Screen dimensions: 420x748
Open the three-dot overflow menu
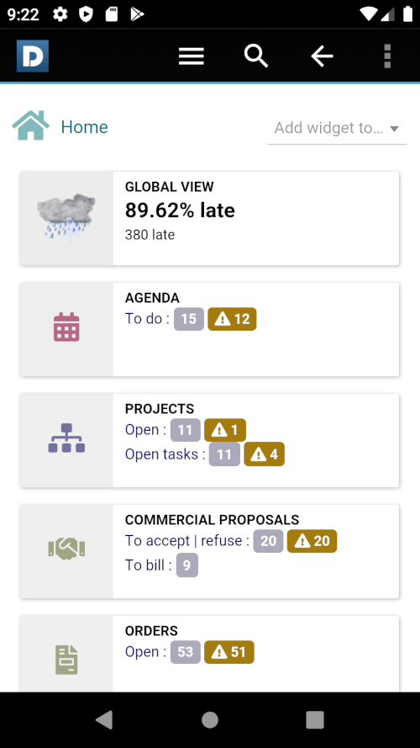pyautogui.click(x=387, y=56)
